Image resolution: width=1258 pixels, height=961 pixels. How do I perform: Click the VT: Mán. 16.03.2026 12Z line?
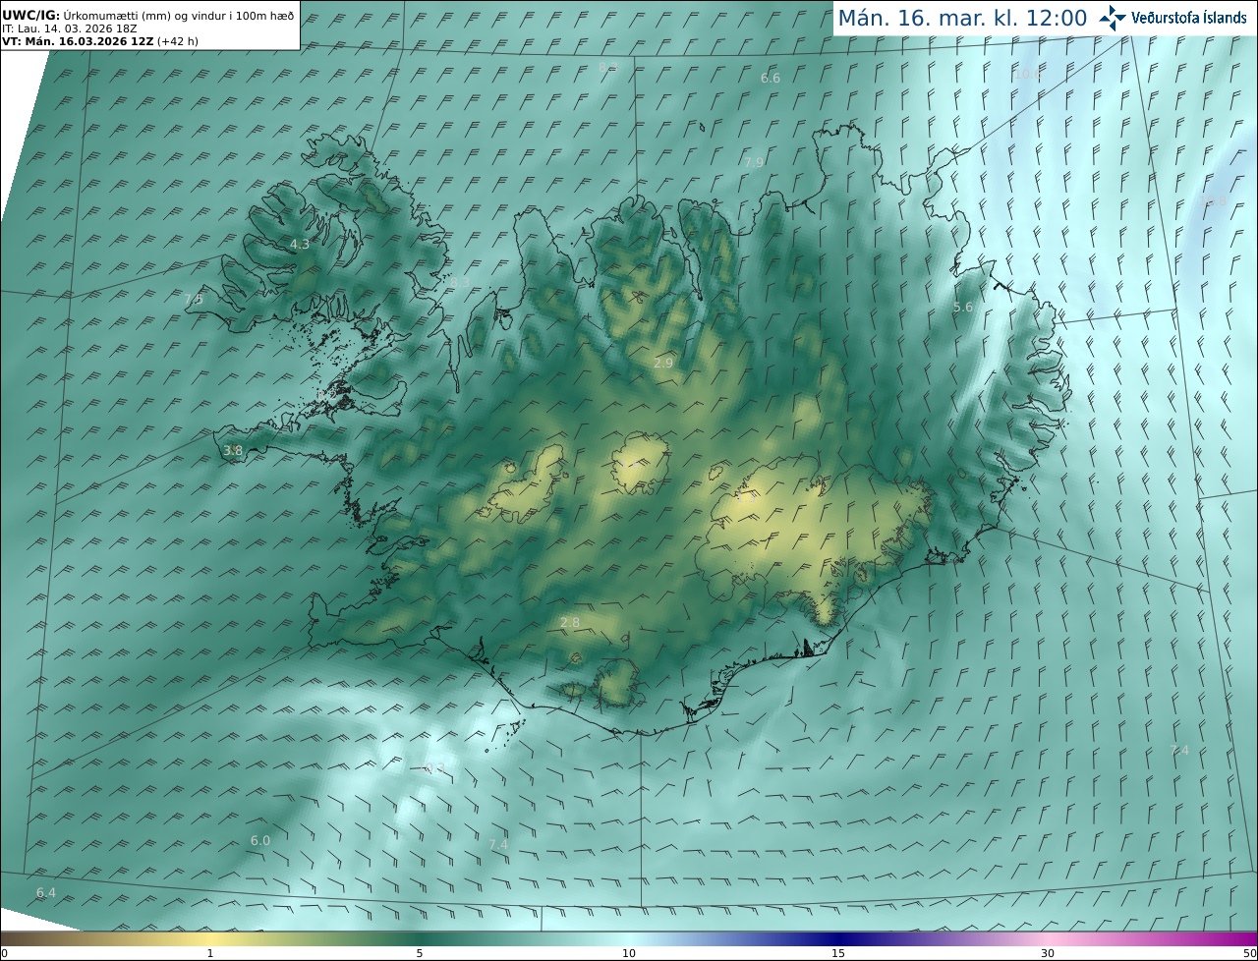pos(100,41)
